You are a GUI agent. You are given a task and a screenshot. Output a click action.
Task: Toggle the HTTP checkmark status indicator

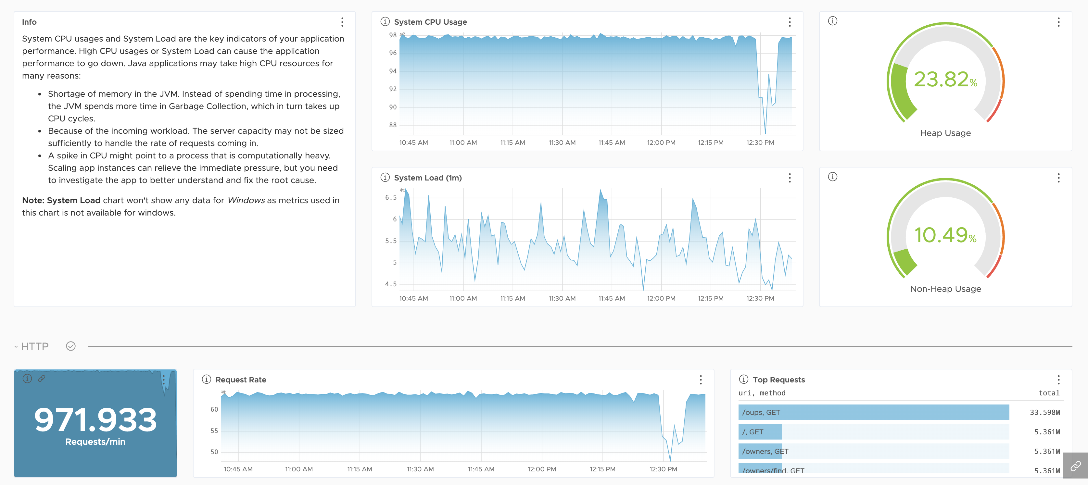[x=71, y=346]
